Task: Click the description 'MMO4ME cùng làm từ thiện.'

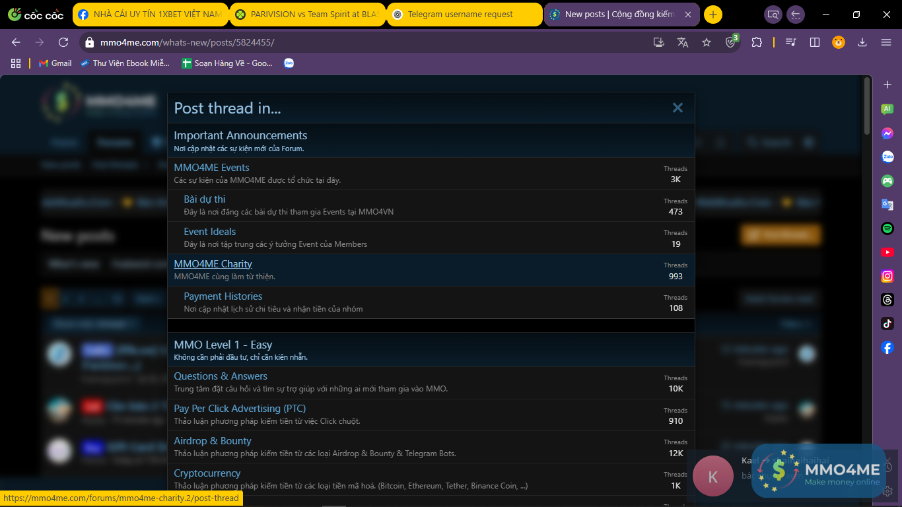Action: (x=225, y=277)
